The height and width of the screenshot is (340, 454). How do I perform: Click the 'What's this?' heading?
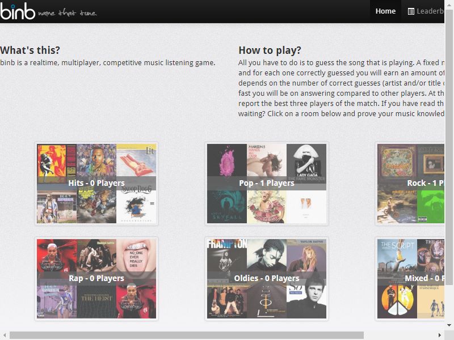click(x=30, y=50)
